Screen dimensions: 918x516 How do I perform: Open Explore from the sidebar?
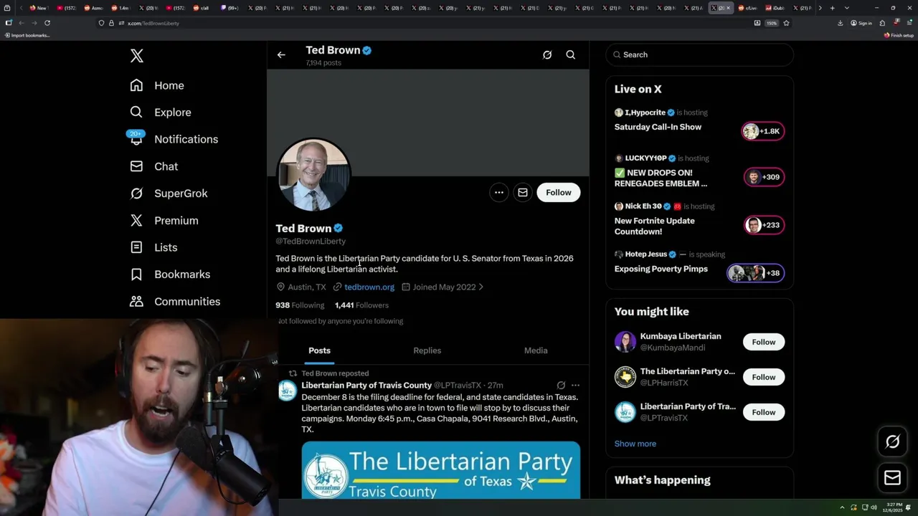click(161, 113)
